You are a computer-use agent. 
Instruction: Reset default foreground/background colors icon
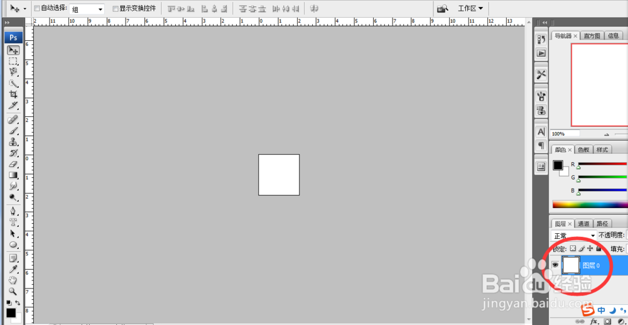click(9, 302)
